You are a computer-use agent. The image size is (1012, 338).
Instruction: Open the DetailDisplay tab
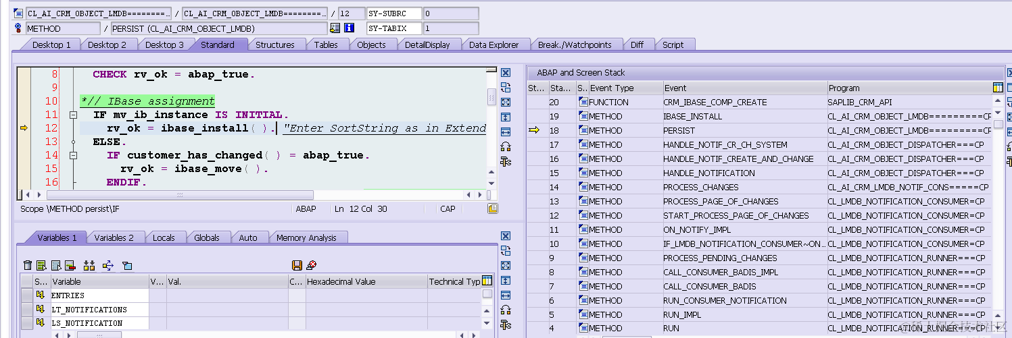pyautogui.click(x=427, y=45)
